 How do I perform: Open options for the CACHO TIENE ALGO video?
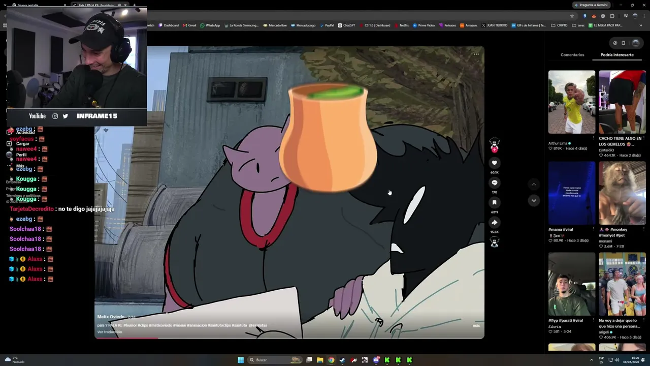point(644,138)
